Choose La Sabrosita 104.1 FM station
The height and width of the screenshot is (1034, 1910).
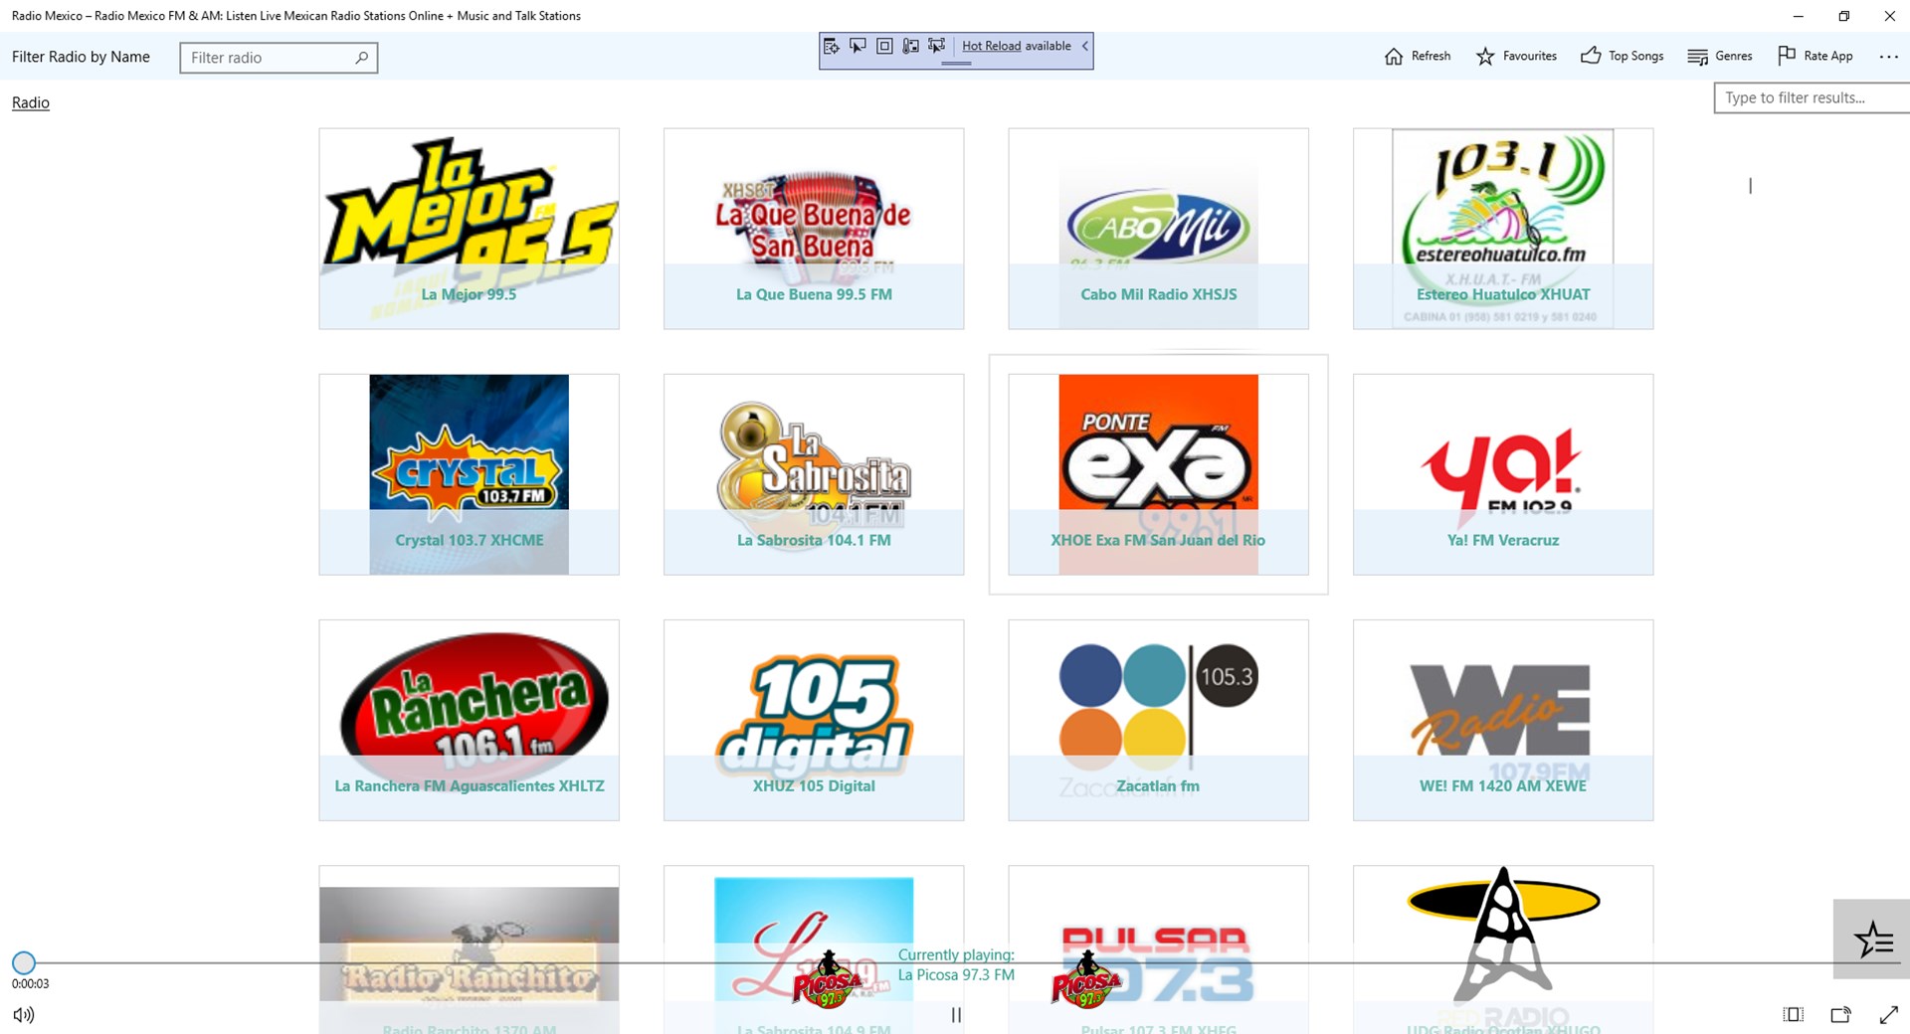point(814,474)
